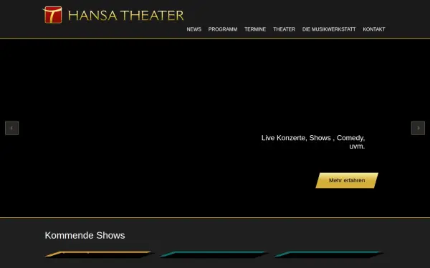
Task: Advance slider with right arrow
Action: tap(418, 128)
